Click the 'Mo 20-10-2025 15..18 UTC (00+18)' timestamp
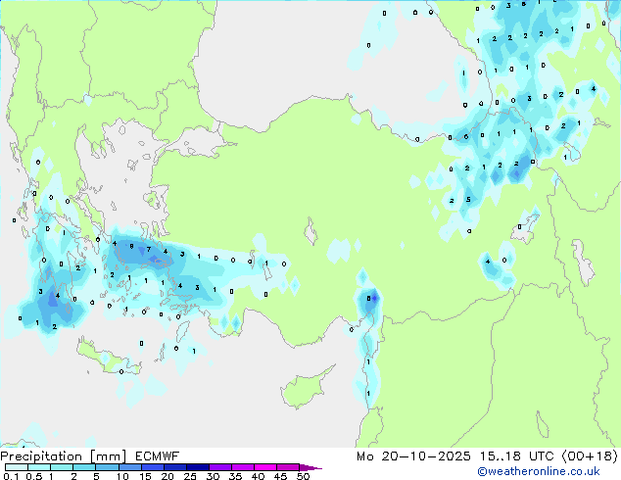 point(487,456)
